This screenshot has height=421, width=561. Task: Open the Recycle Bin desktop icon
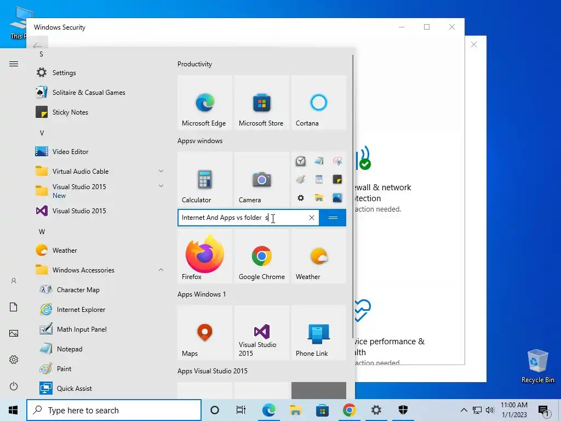click(538, 366)
